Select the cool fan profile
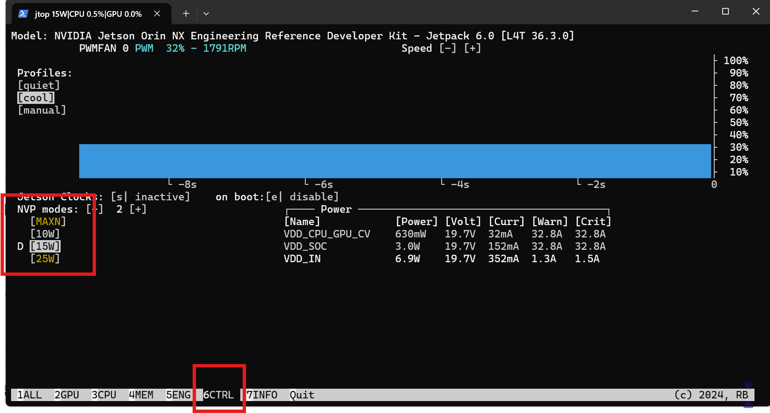The width and height of the screenshot is (770, 413). [36, 98]
